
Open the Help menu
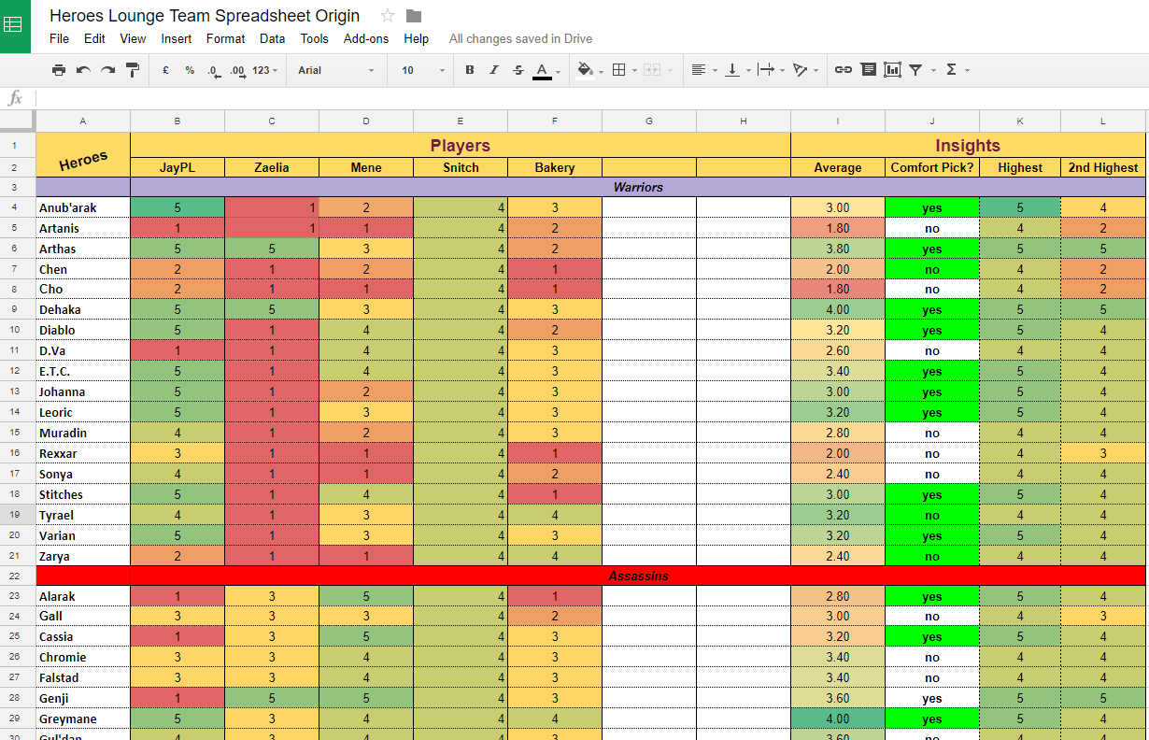(x=417, y=39)
